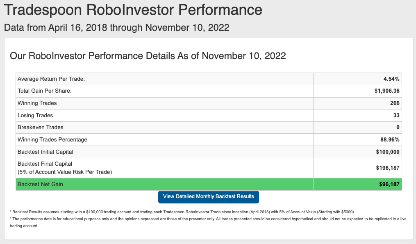
Task: Click the $196,187 final capital value
Action: click(x=388, y=168)
